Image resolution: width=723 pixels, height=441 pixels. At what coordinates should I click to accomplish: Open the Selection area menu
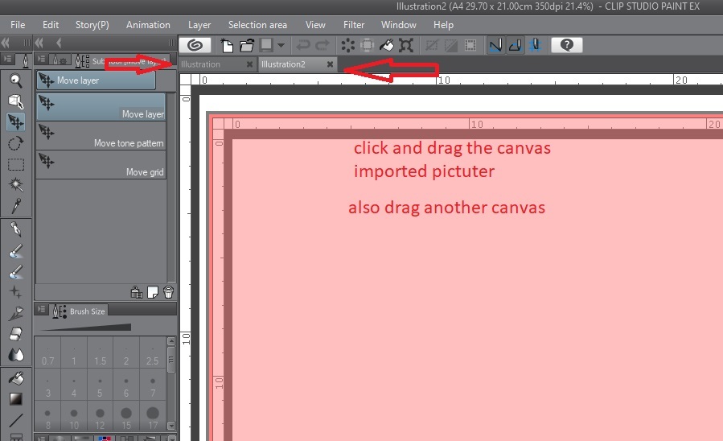click(257, 25)
